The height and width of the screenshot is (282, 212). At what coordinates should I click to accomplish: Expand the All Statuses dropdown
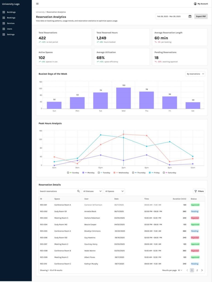pos(92,191)
